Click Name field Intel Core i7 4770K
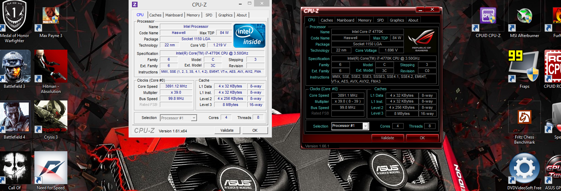Image resolution: width=561 pixels, height=191 pixels. [367, 32]
